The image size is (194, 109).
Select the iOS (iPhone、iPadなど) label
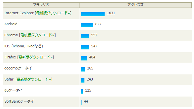[x=24, y=46]
